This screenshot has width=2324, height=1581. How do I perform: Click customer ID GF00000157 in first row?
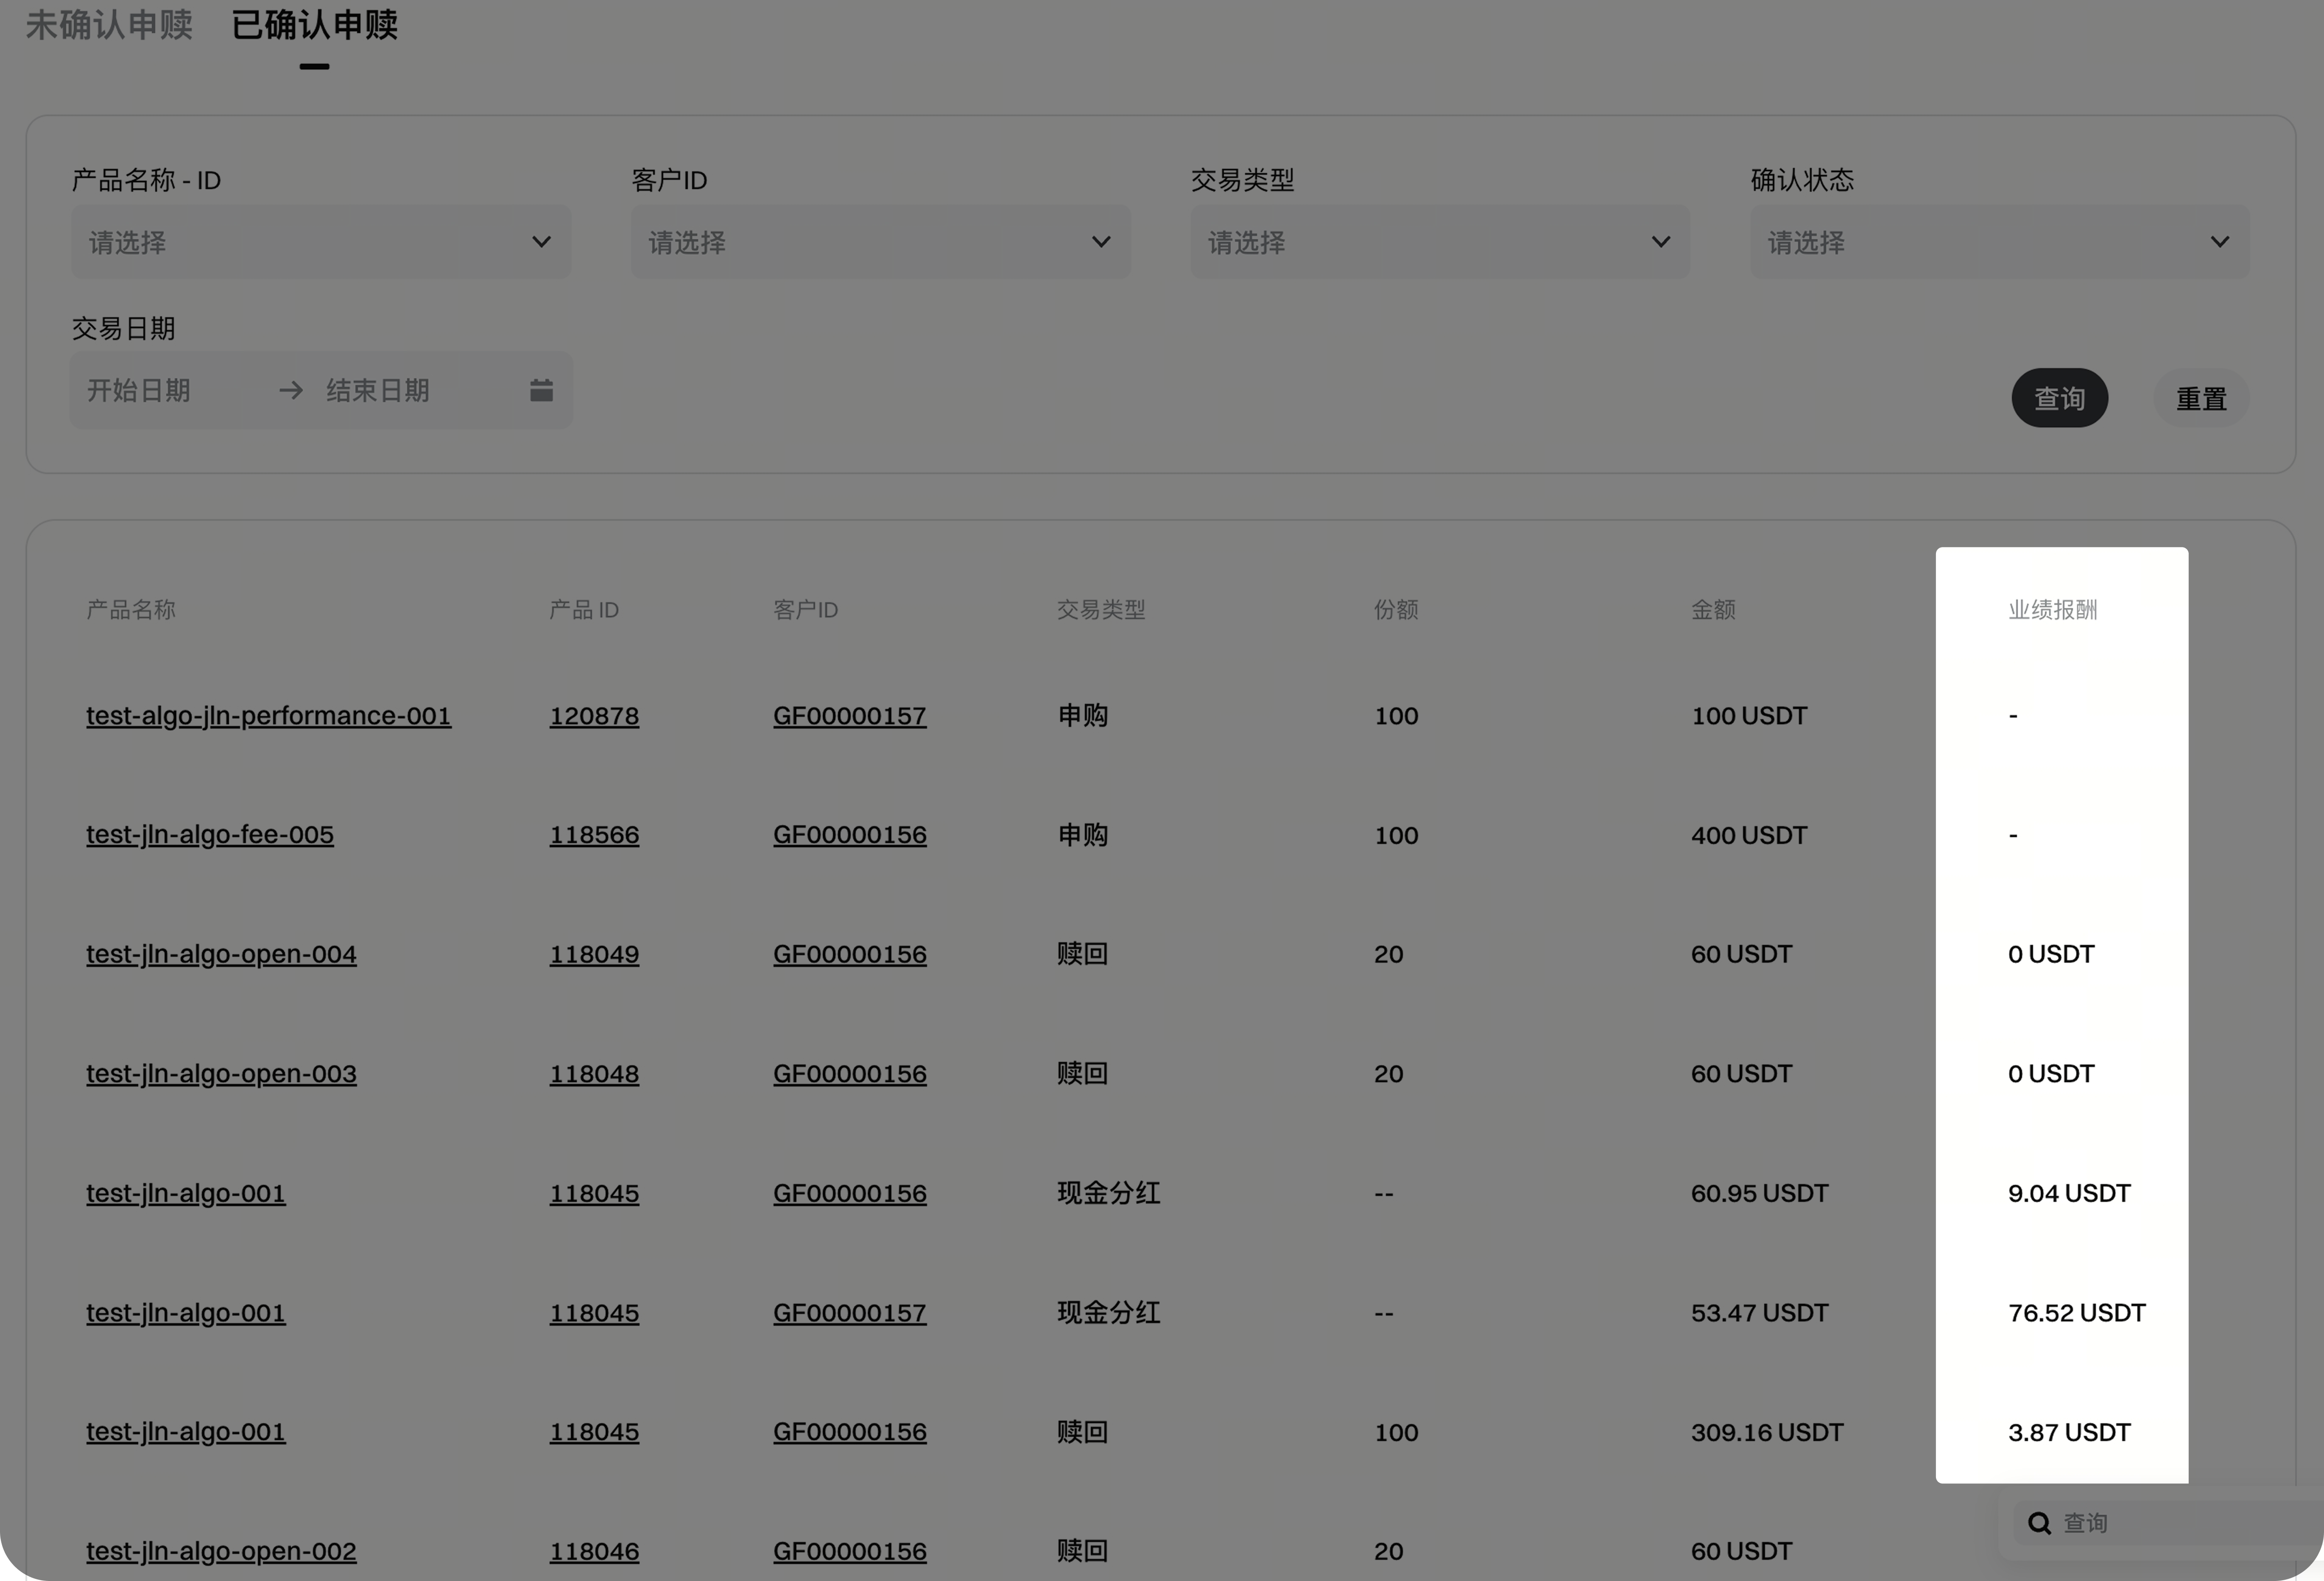[x=849, y=716]
